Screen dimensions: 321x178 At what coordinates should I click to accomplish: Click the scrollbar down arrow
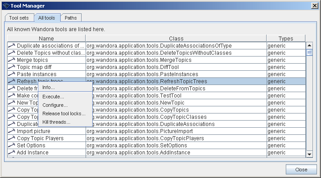309,154
